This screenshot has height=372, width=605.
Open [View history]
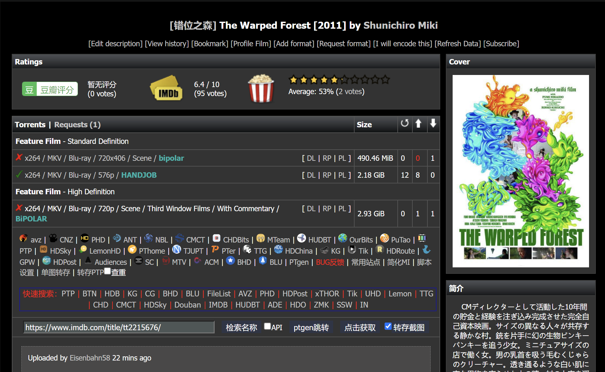(167, 44)
